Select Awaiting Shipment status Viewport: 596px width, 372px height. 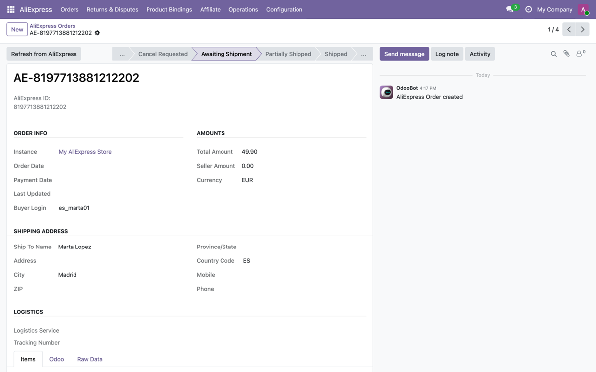coord(226,54)
